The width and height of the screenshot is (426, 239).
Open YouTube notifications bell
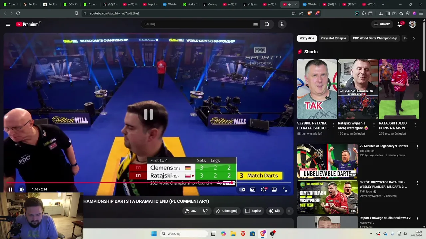click(x=400, y=24)
